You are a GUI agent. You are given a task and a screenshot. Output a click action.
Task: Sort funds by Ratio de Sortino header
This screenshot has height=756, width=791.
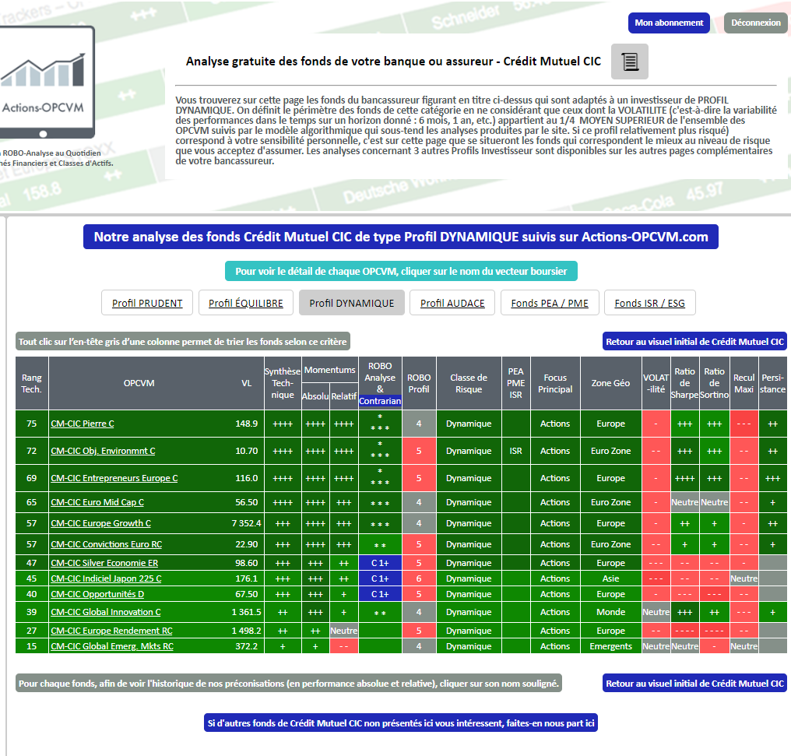tap(715, 383)
